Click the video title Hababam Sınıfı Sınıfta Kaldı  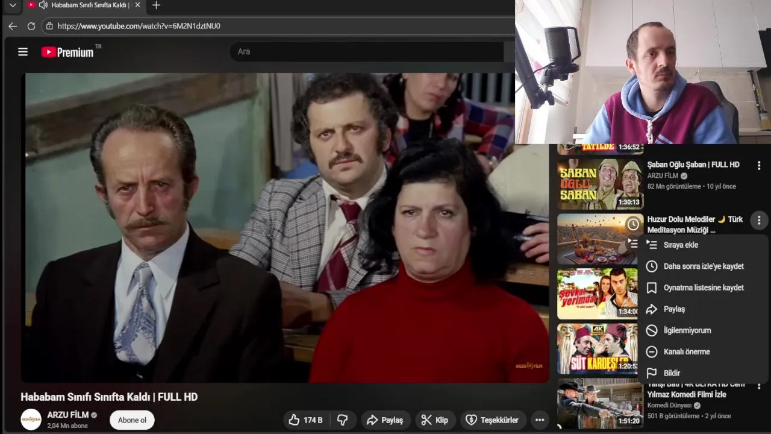click(109, 397)
